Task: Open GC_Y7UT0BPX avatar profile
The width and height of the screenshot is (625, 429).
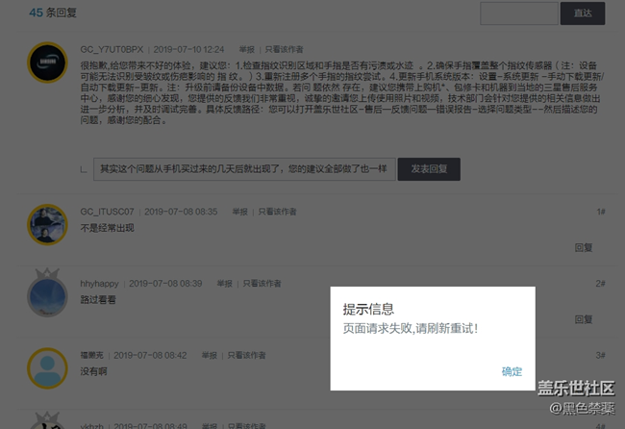Action: [x=47, y=63]
